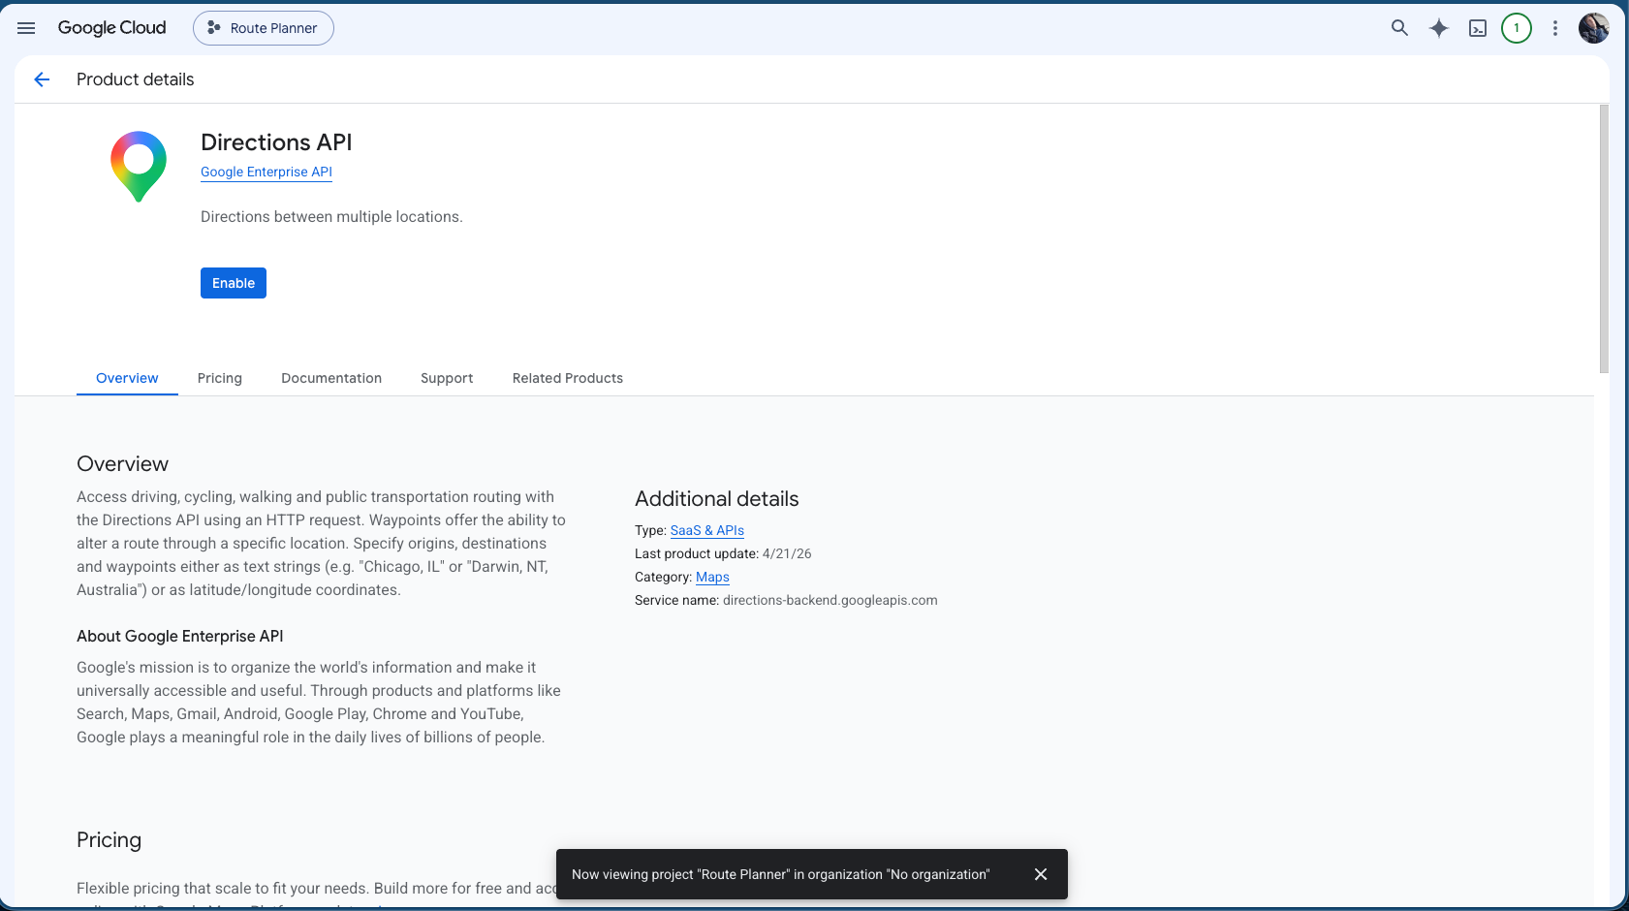Click the Directions API map pin logo
The image size is (1629, 911).
(139, 167)
